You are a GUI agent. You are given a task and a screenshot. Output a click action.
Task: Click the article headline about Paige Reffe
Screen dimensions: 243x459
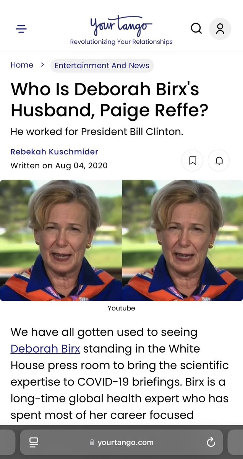tap(110, 100)
